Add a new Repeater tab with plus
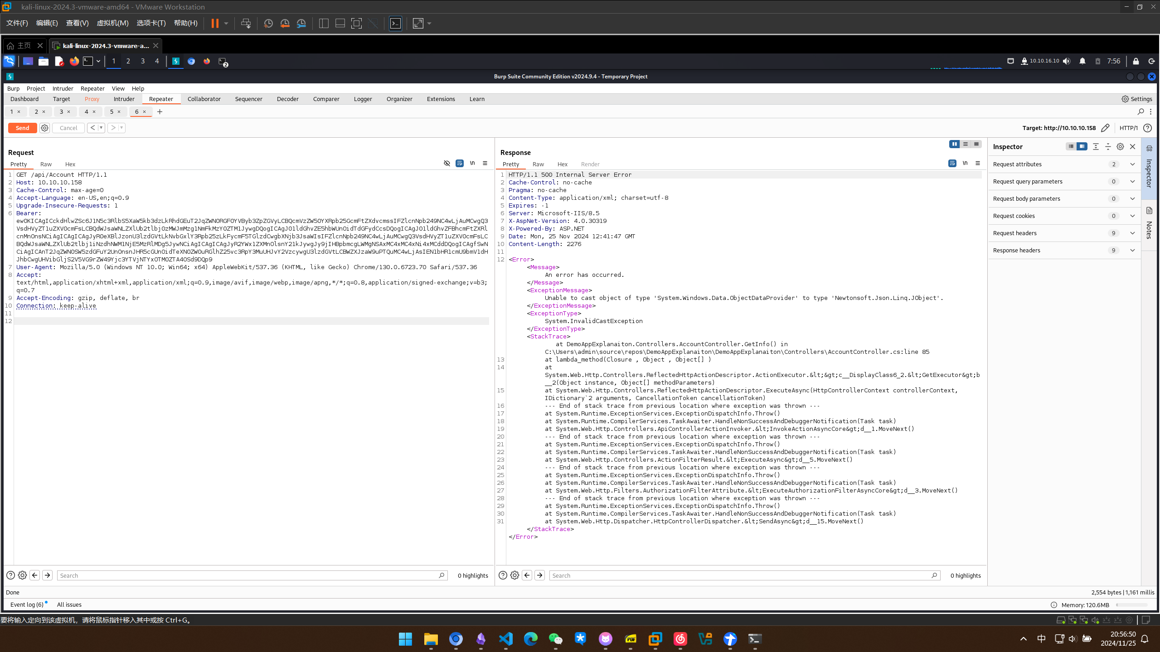1160x652 pixels. 160,111
